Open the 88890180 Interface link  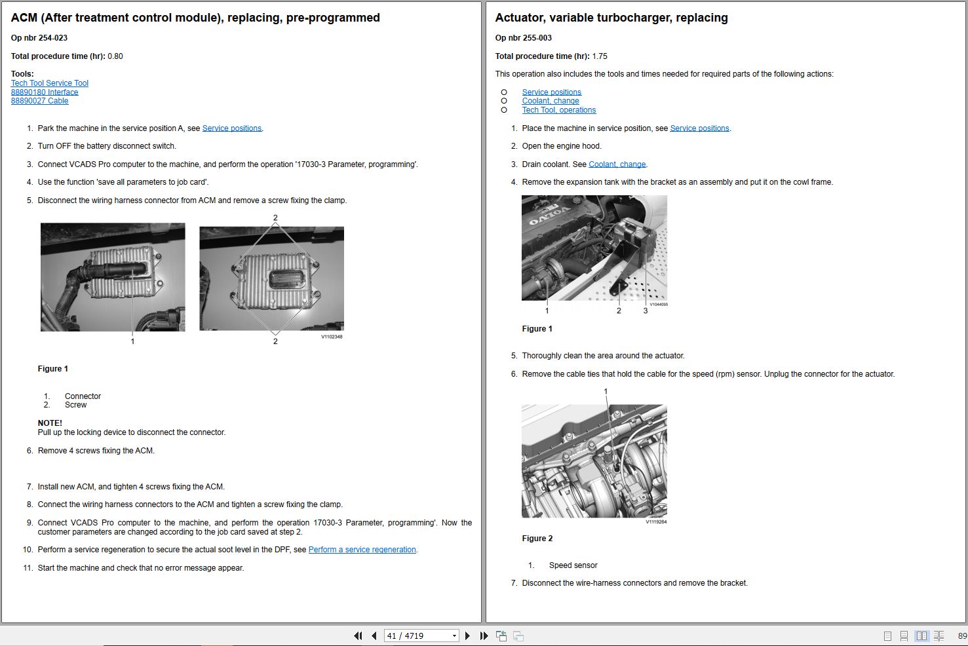pos(45,92)
